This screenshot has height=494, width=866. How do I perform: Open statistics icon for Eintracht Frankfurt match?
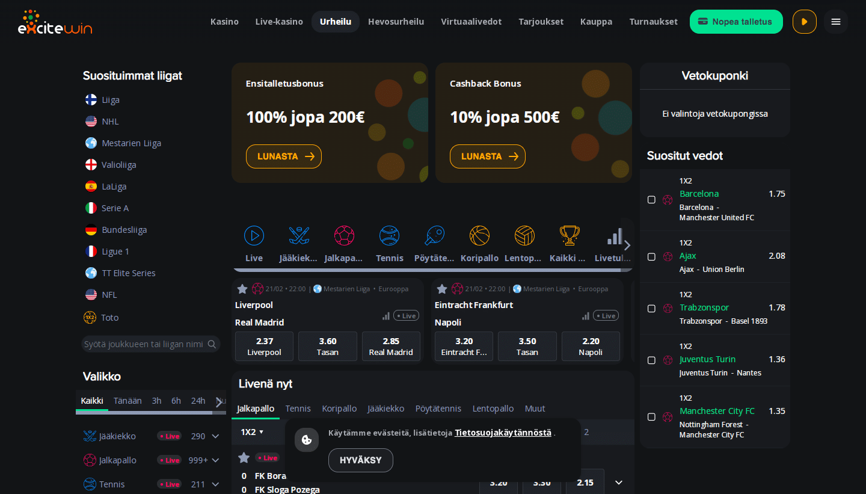click(x=586, y=316)
